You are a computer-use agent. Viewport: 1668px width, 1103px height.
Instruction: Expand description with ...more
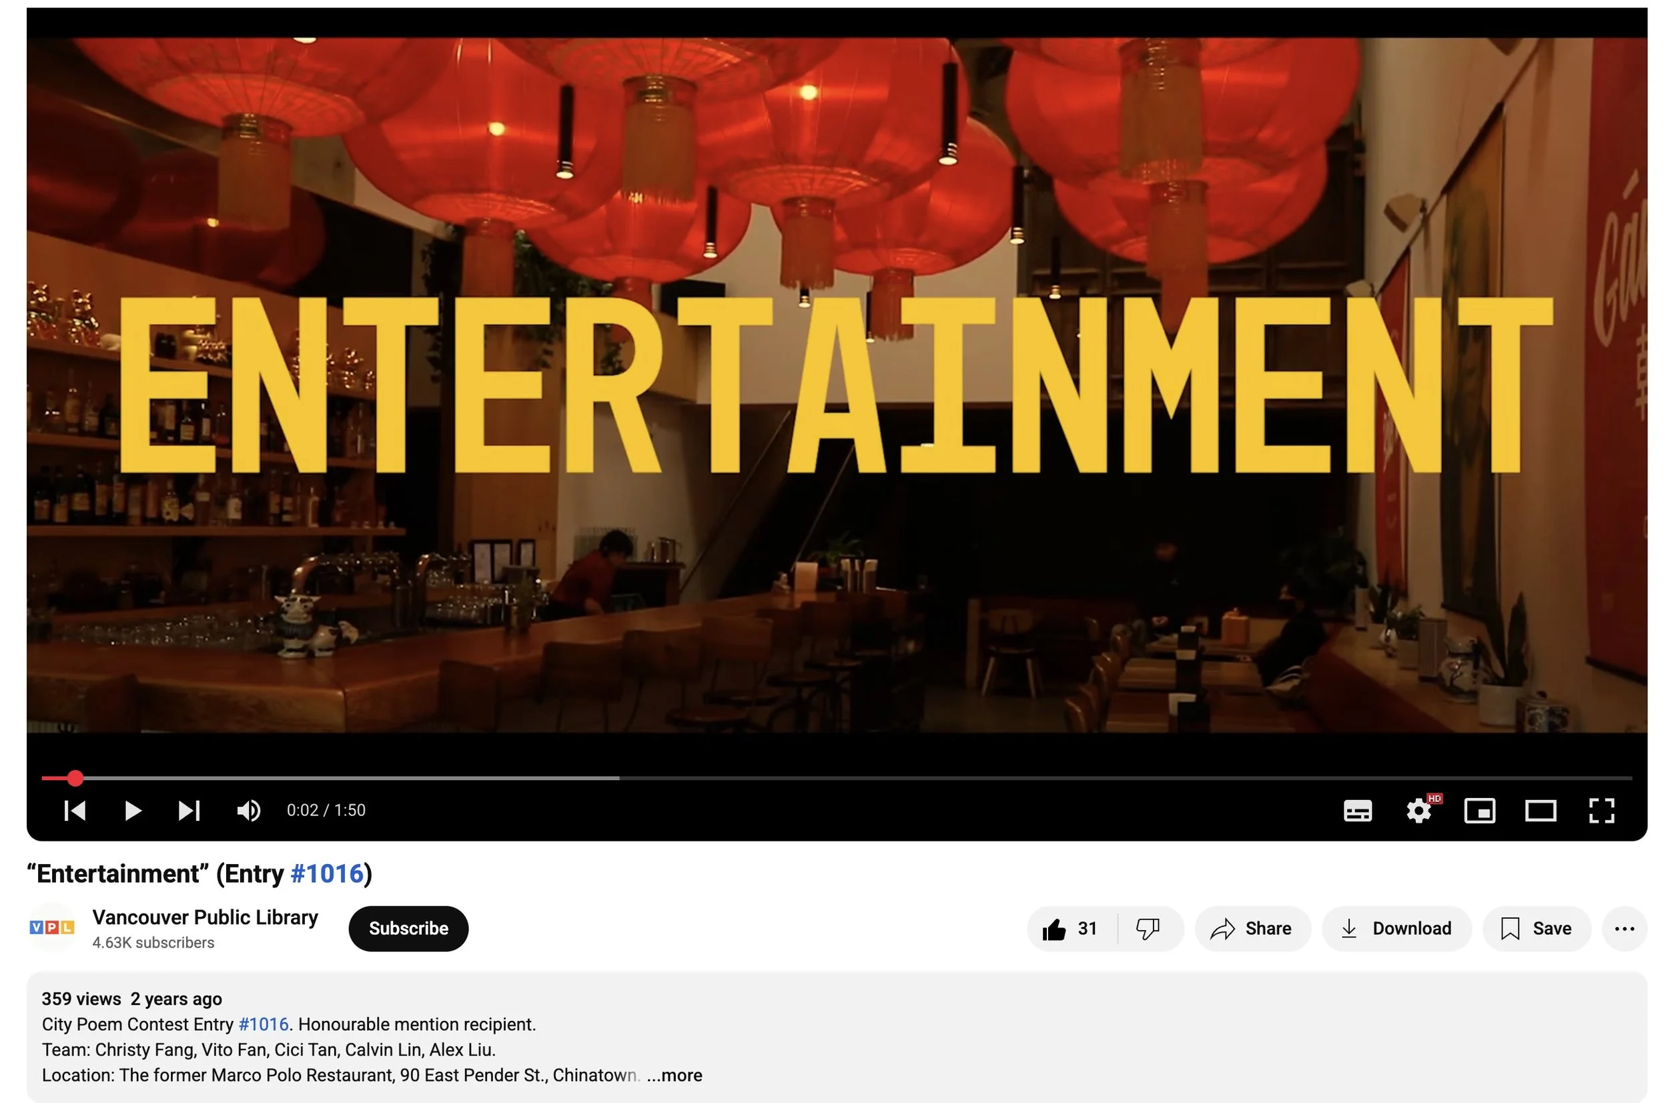(x=674, y=1075)
